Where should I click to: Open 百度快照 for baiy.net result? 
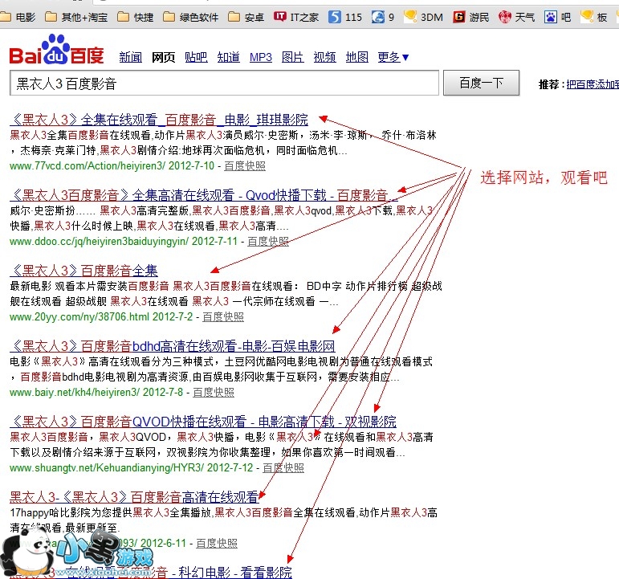[x=214, y=392]
